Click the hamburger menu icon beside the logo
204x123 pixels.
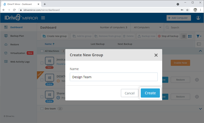43,18
